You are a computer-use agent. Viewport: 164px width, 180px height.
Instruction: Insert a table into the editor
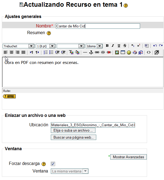(123, 52)
